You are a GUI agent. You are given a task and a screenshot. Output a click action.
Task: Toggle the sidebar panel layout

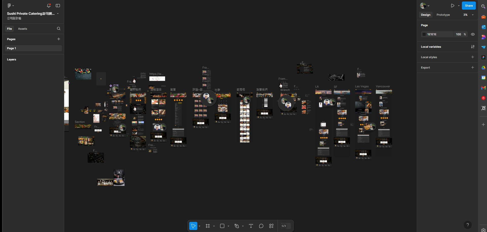pos(58,6)
